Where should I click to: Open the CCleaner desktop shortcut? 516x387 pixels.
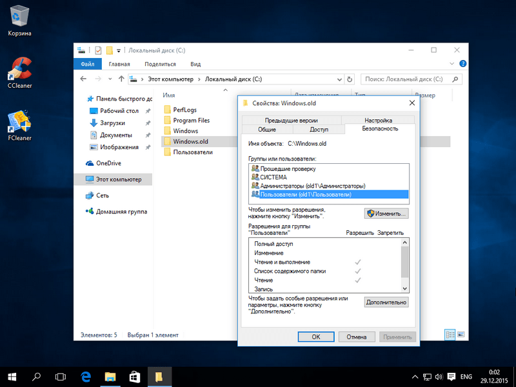[x=20, y=73]
